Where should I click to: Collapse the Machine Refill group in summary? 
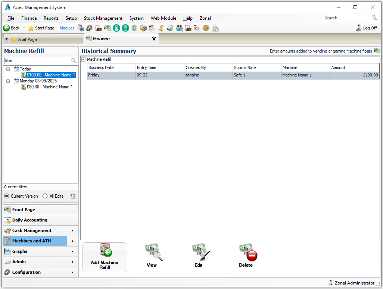tap(84, 59)
